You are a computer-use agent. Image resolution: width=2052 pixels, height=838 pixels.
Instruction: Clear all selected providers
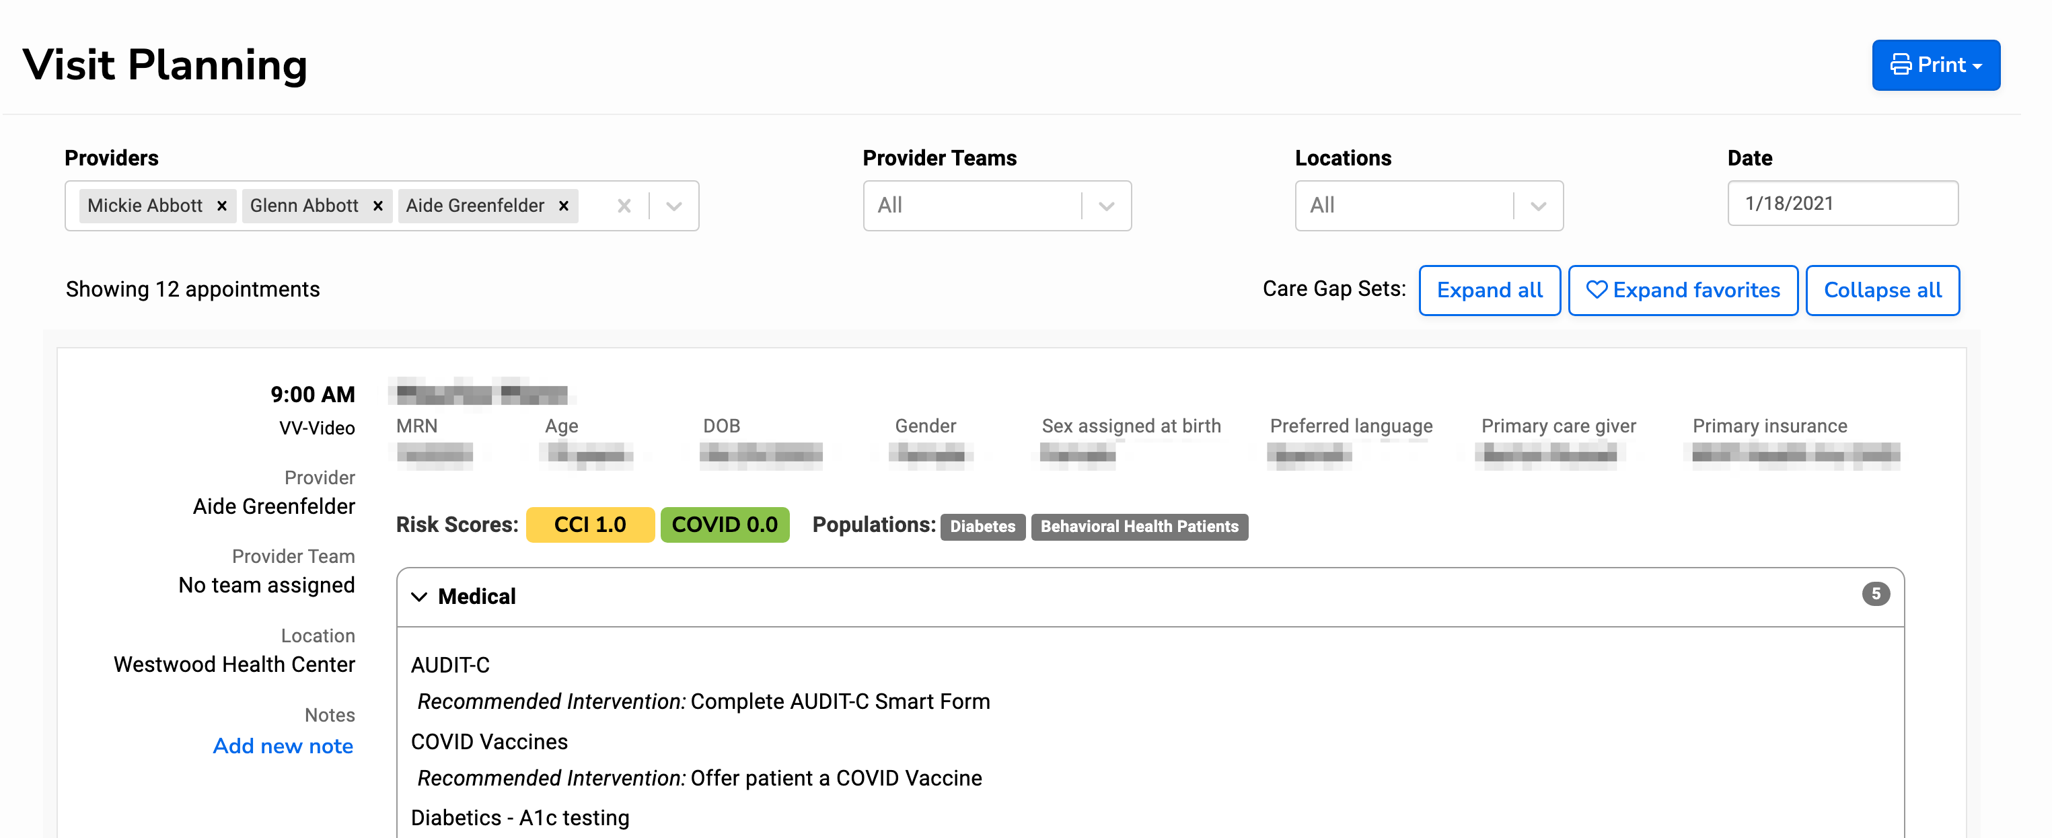click(x=624, y=206)
